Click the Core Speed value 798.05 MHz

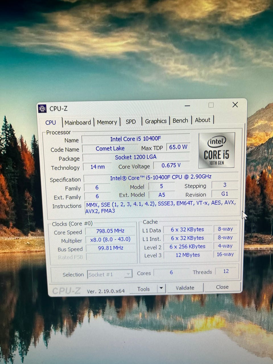tap(110, 231)
